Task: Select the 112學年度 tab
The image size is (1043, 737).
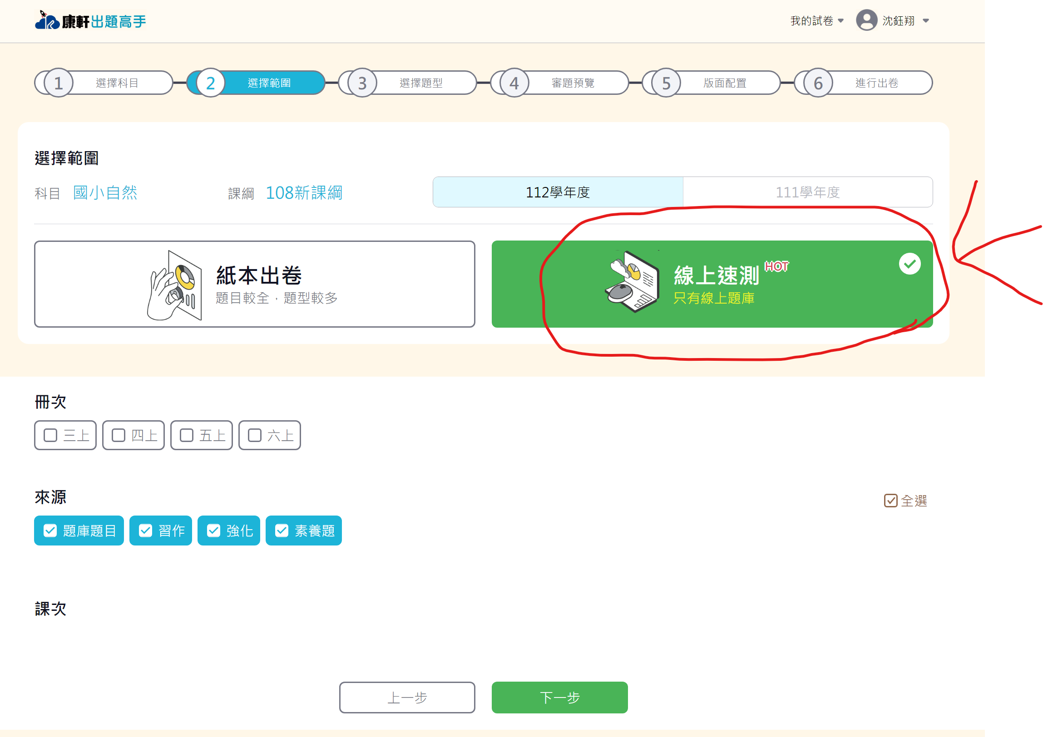Action: click(558, 192)
